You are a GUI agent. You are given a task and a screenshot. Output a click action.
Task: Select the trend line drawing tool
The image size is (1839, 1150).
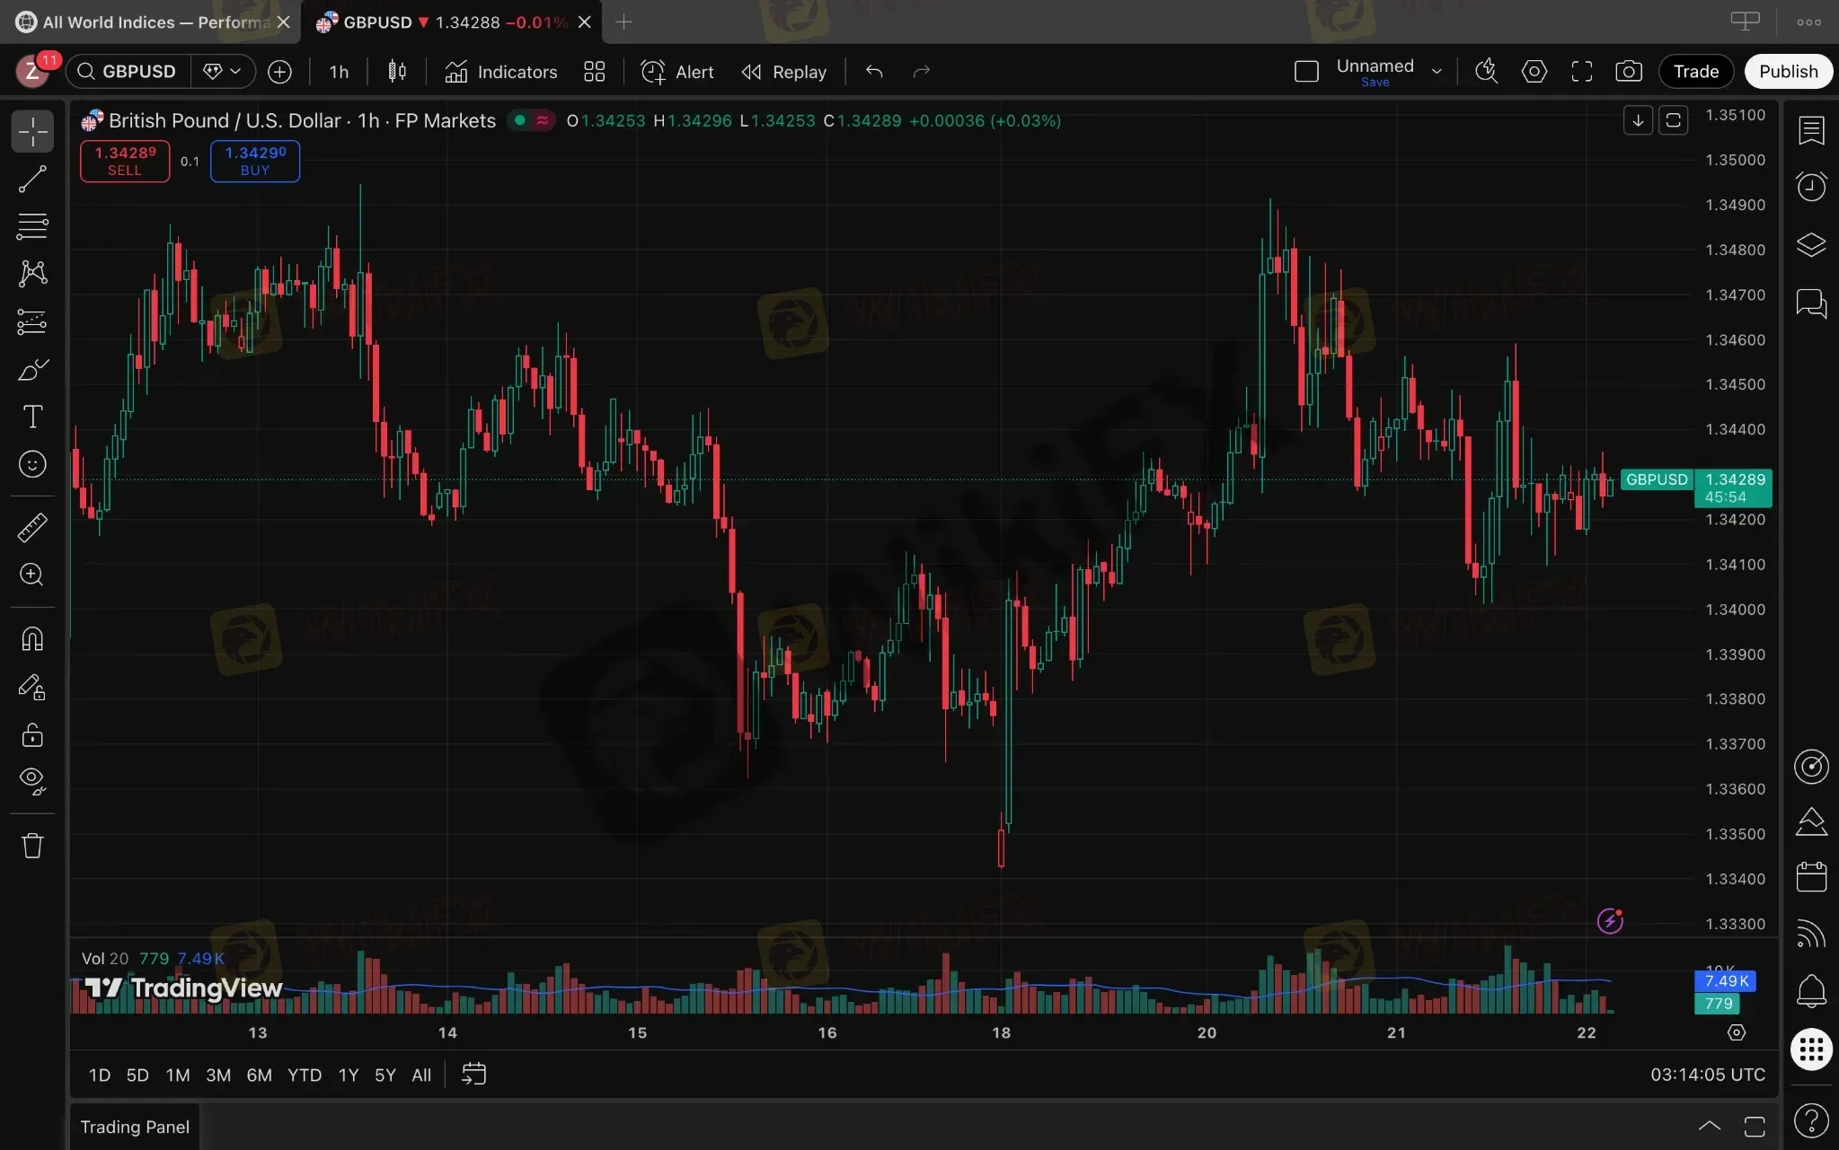32,180
